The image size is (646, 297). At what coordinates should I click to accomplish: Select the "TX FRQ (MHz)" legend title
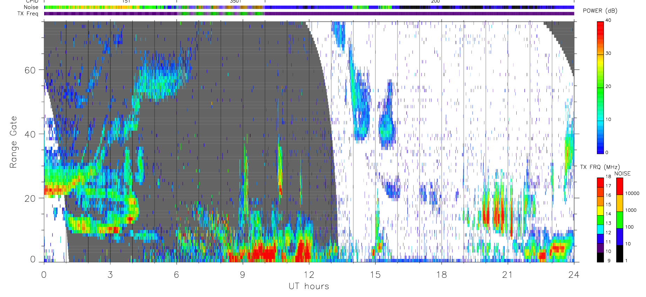tap(600, 167)
